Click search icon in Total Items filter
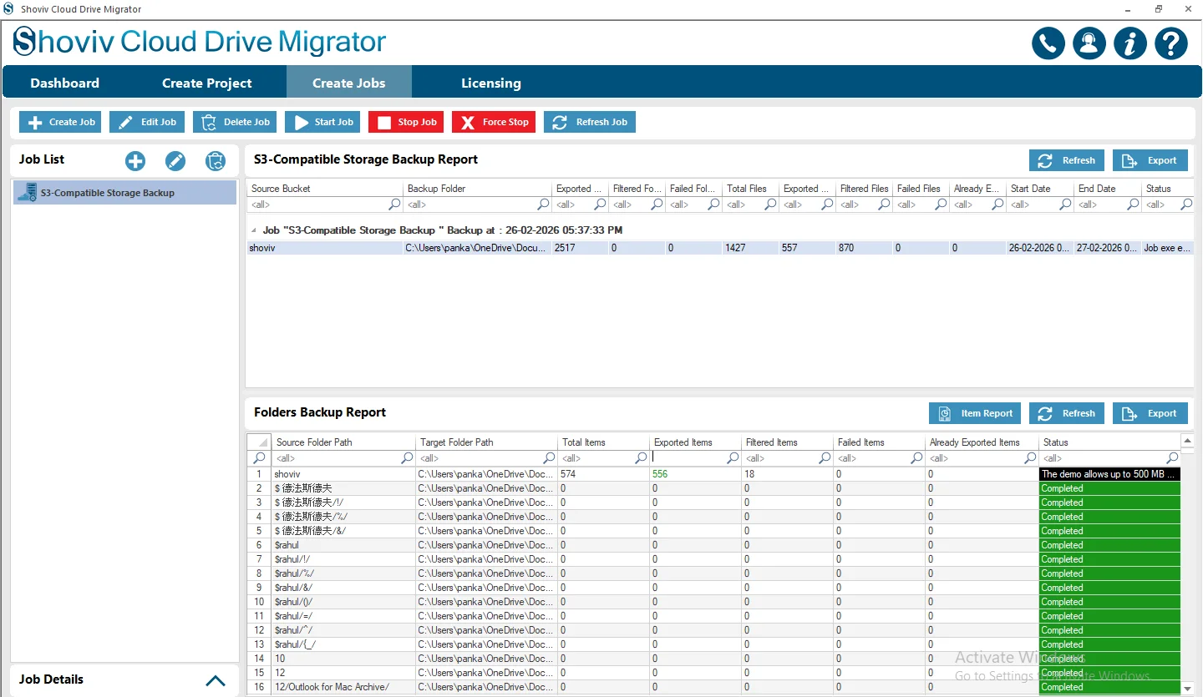Screen dimensions: 1203x697 coord(641,458)
